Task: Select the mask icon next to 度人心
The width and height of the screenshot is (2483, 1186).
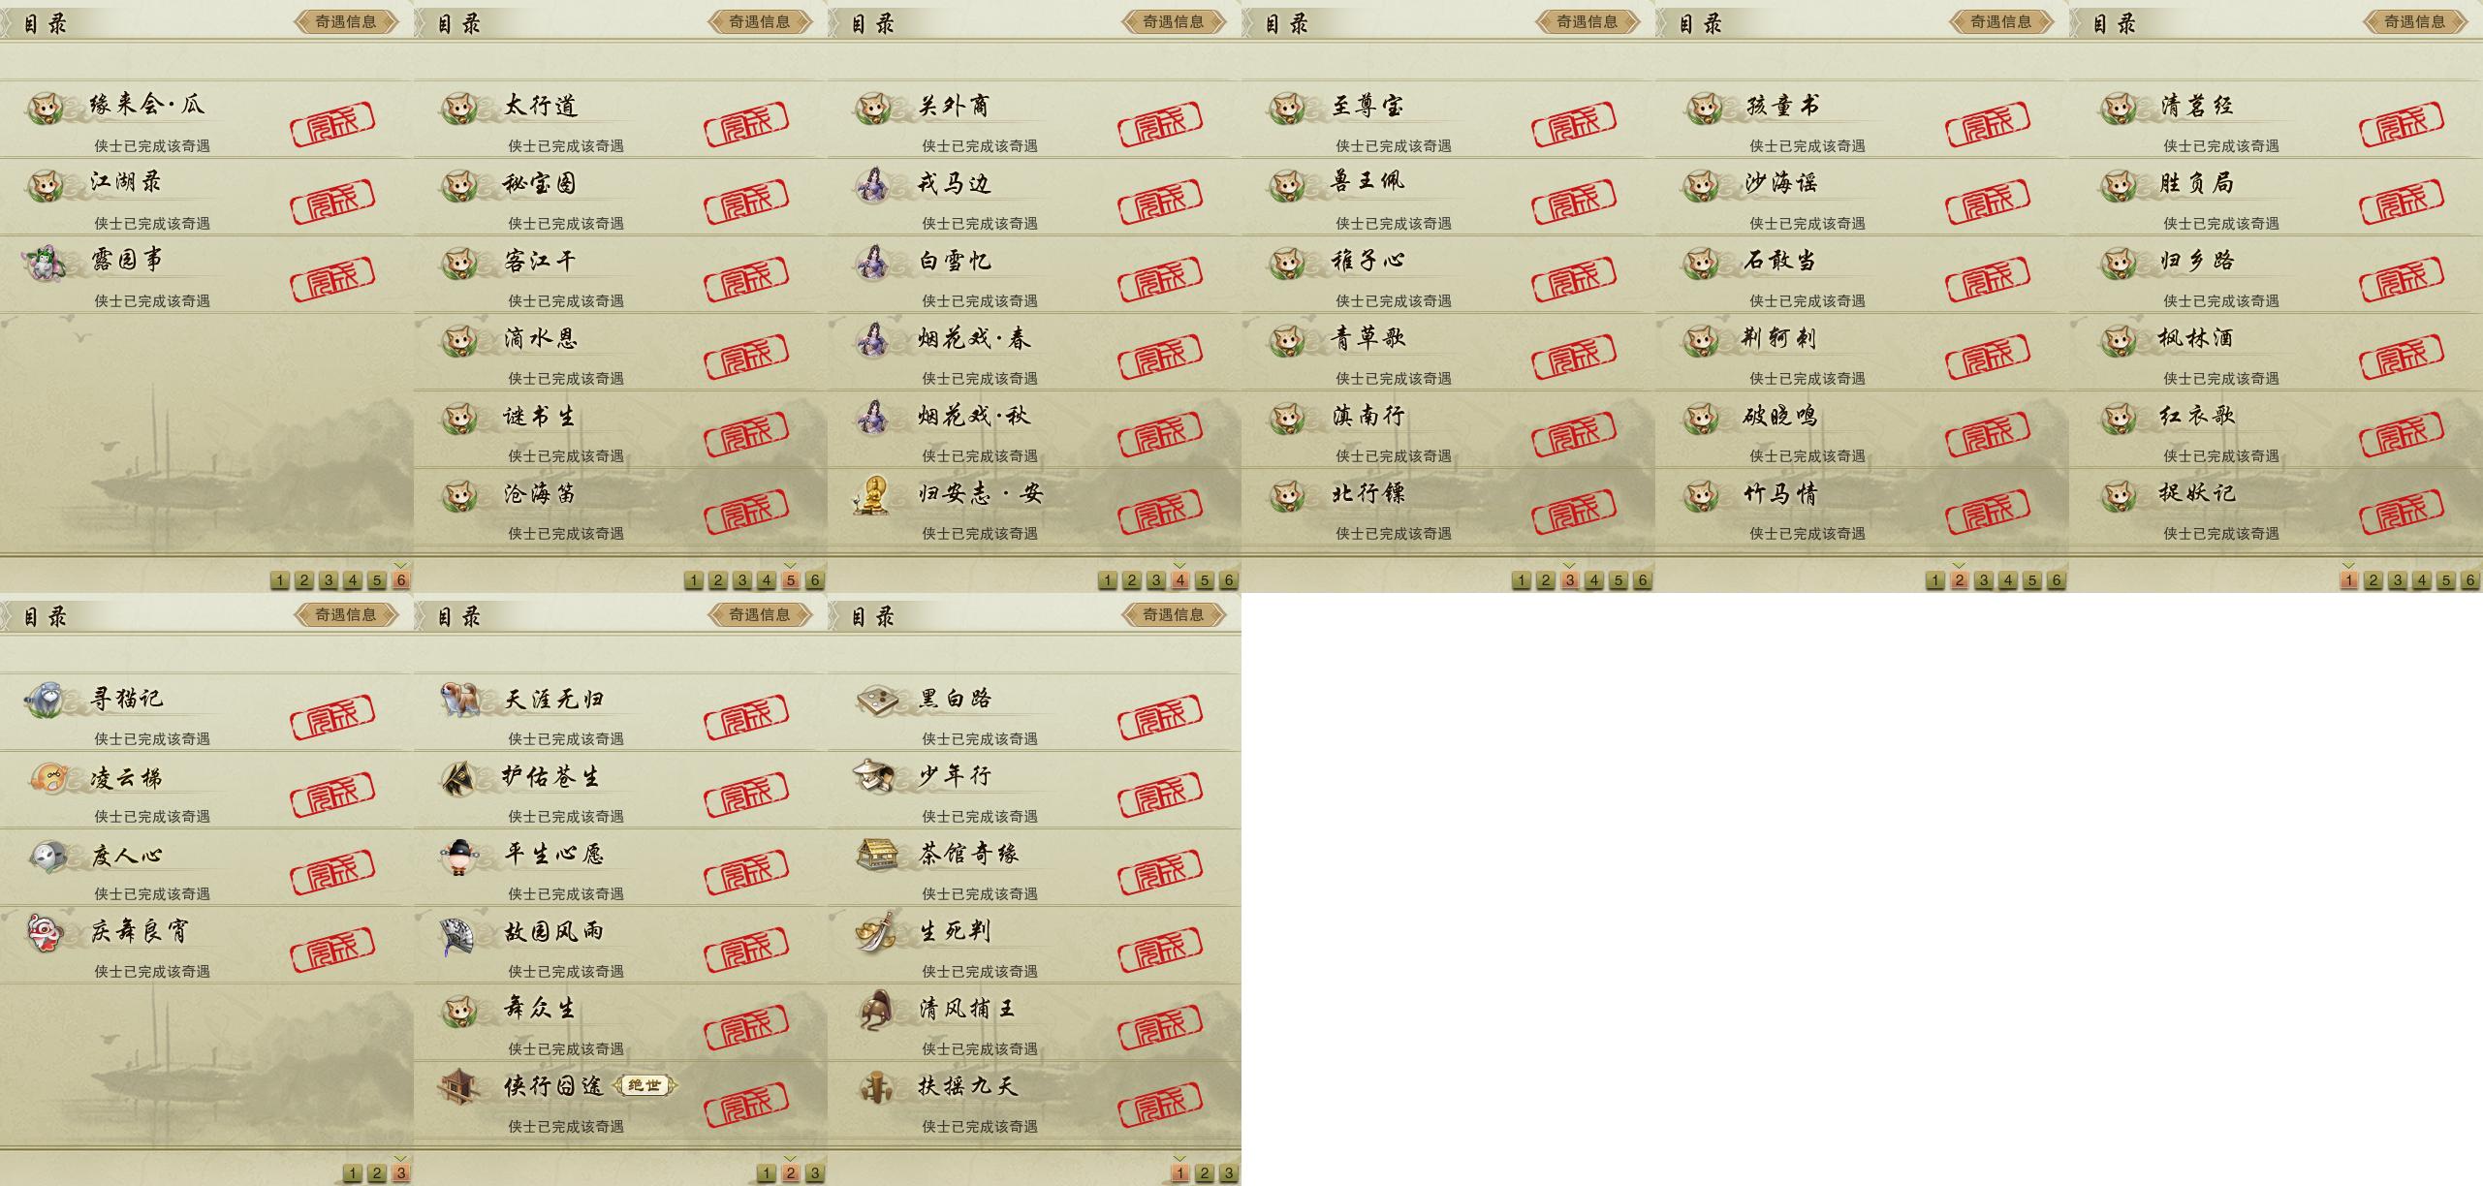Action: tap(46, 856)
